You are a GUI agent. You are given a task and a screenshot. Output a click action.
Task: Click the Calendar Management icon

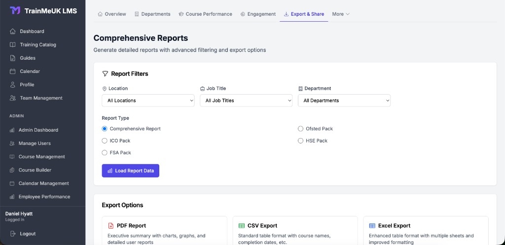tap(12, 183)
